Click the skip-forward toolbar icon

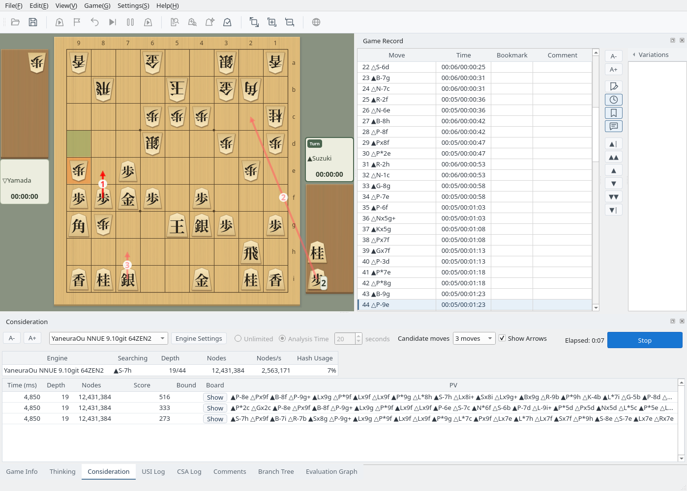click(113, 22)
